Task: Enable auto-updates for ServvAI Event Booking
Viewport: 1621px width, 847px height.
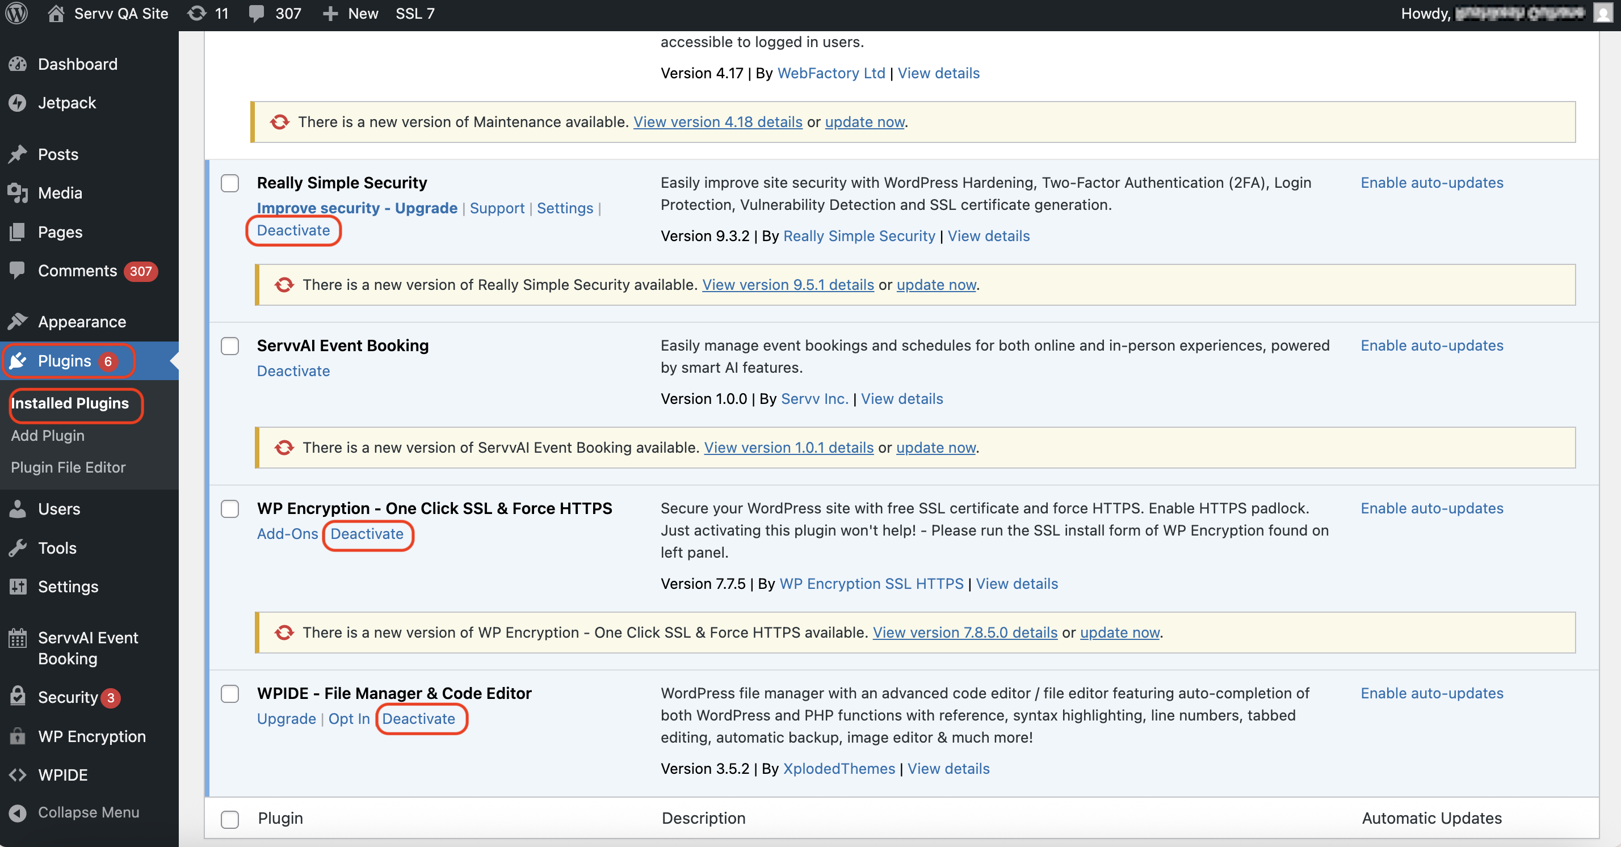Action: point(1431,345)
